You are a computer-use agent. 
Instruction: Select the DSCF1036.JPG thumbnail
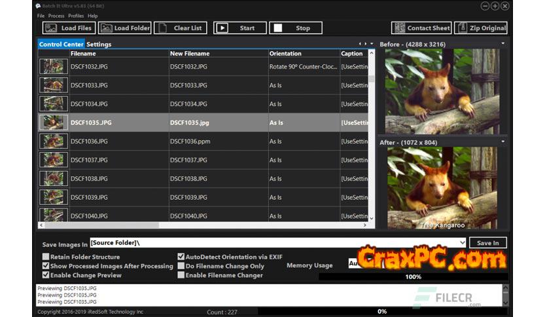53,141
